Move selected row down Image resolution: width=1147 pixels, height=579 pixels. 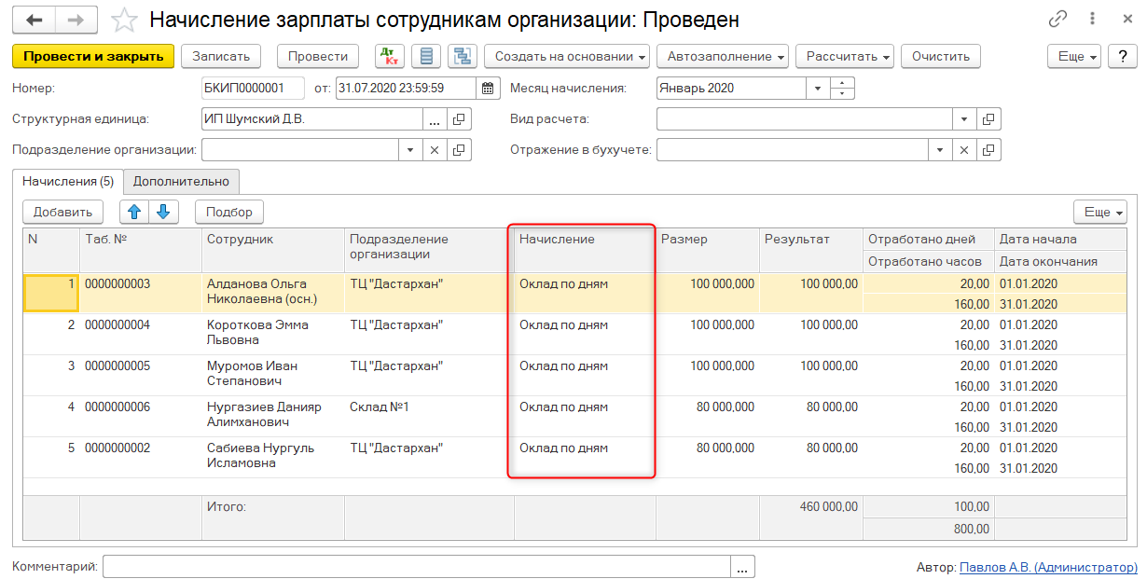[x=163, y=212]
